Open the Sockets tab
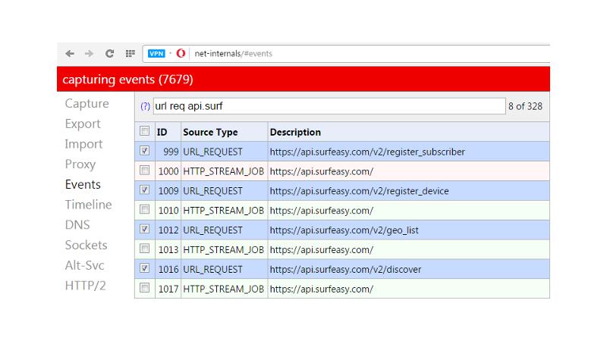607x341 pixels. [x=86, y=245]
